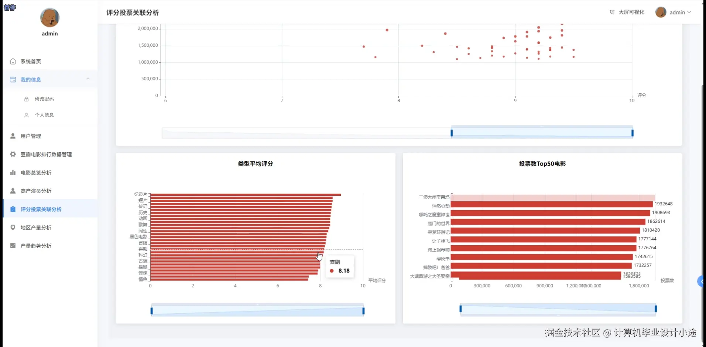Click the gear icon beside 豆瓣电影排行数据管理
The height and width of the screenshot is (347, 706).
(13, 154)
